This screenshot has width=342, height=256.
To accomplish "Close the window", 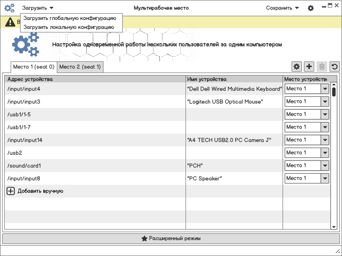I will coord(337,6).
